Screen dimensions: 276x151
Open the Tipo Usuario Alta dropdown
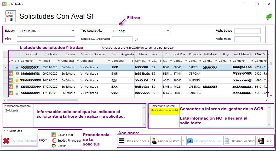[168, 31]
